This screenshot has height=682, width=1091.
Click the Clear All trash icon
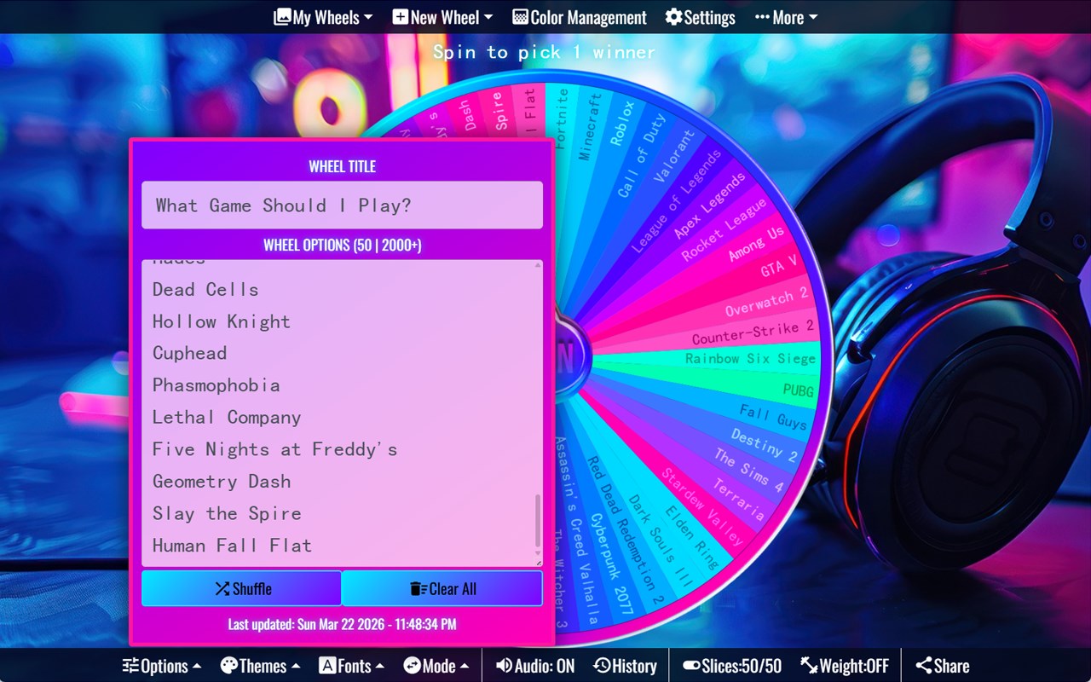pyautogui.click(x=418, y=589)
